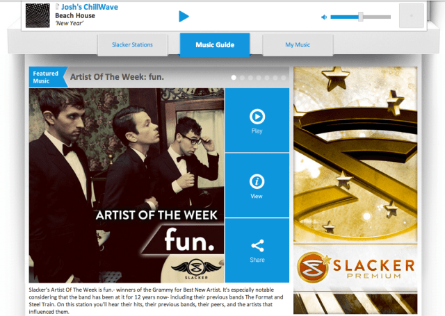Open the My Music tab
This screenshot has height=316, width=445.
click(298, 44)
